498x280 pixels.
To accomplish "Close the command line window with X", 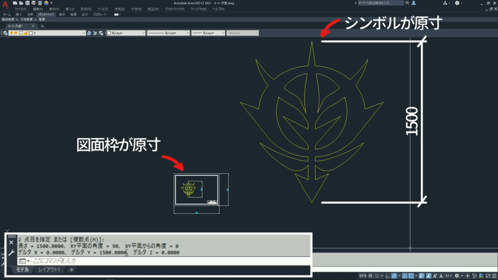I will [11, 243].
